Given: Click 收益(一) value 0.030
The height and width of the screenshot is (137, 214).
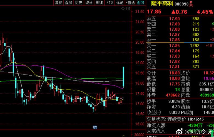Looking at the screenshot, I should pos(175,112).
